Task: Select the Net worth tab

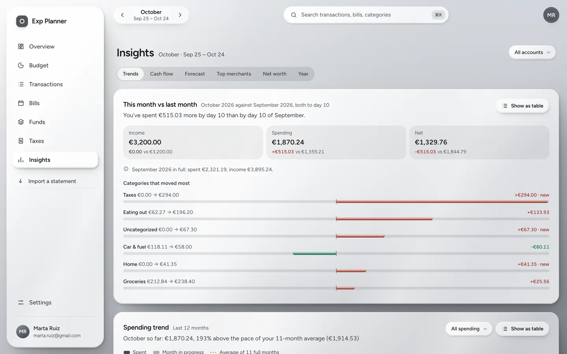Action: 275,74
